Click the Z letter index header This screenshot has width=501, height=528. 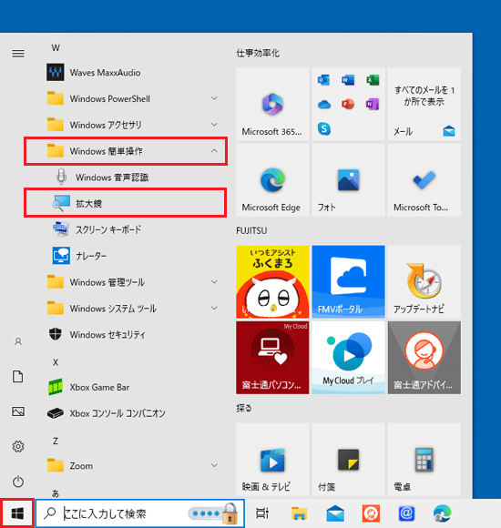coord(56,441)
